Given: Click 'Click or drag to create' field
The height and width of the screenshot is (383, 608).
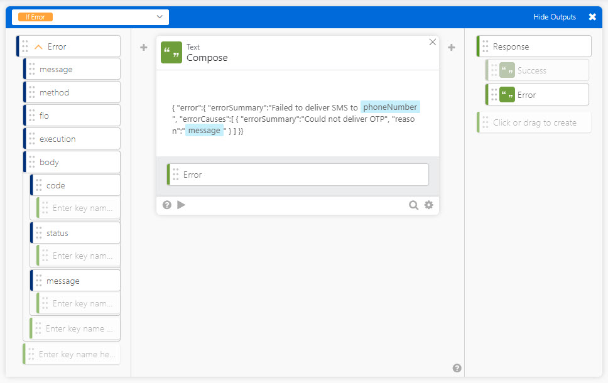Looking at the screenshot, I should 534,122.
